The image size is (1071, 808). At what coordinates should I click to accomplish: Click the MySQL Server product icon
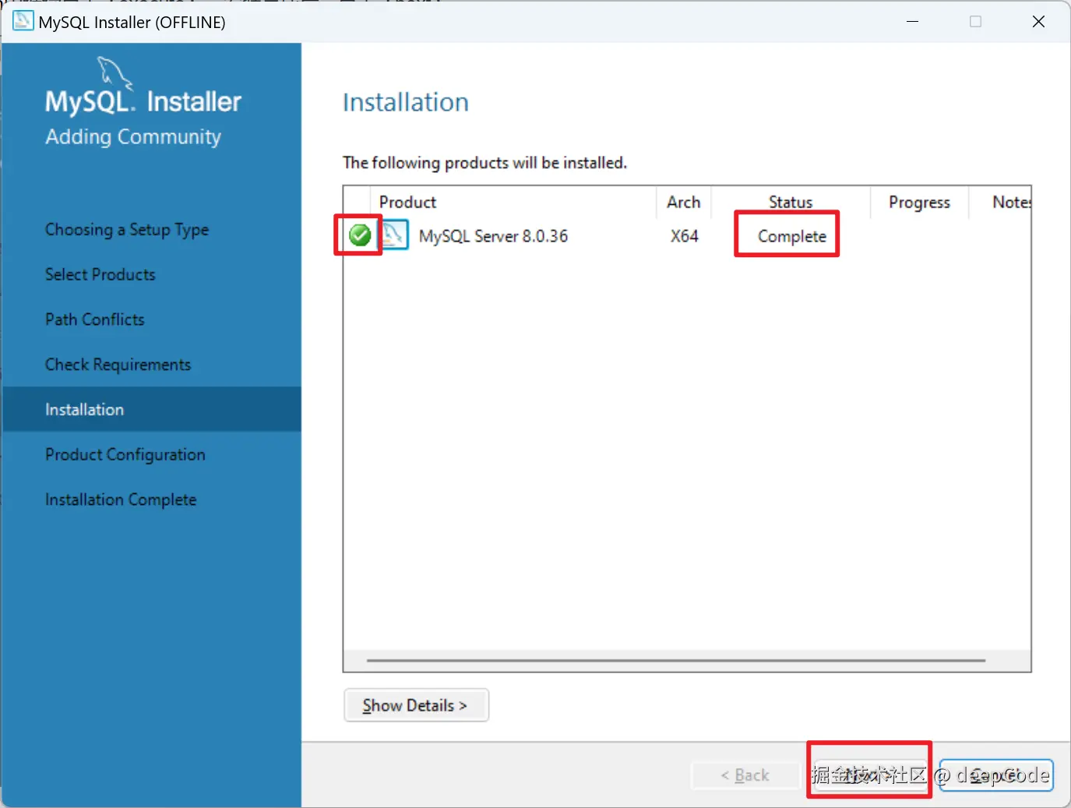pyautogui.click(x=394, y=235)
